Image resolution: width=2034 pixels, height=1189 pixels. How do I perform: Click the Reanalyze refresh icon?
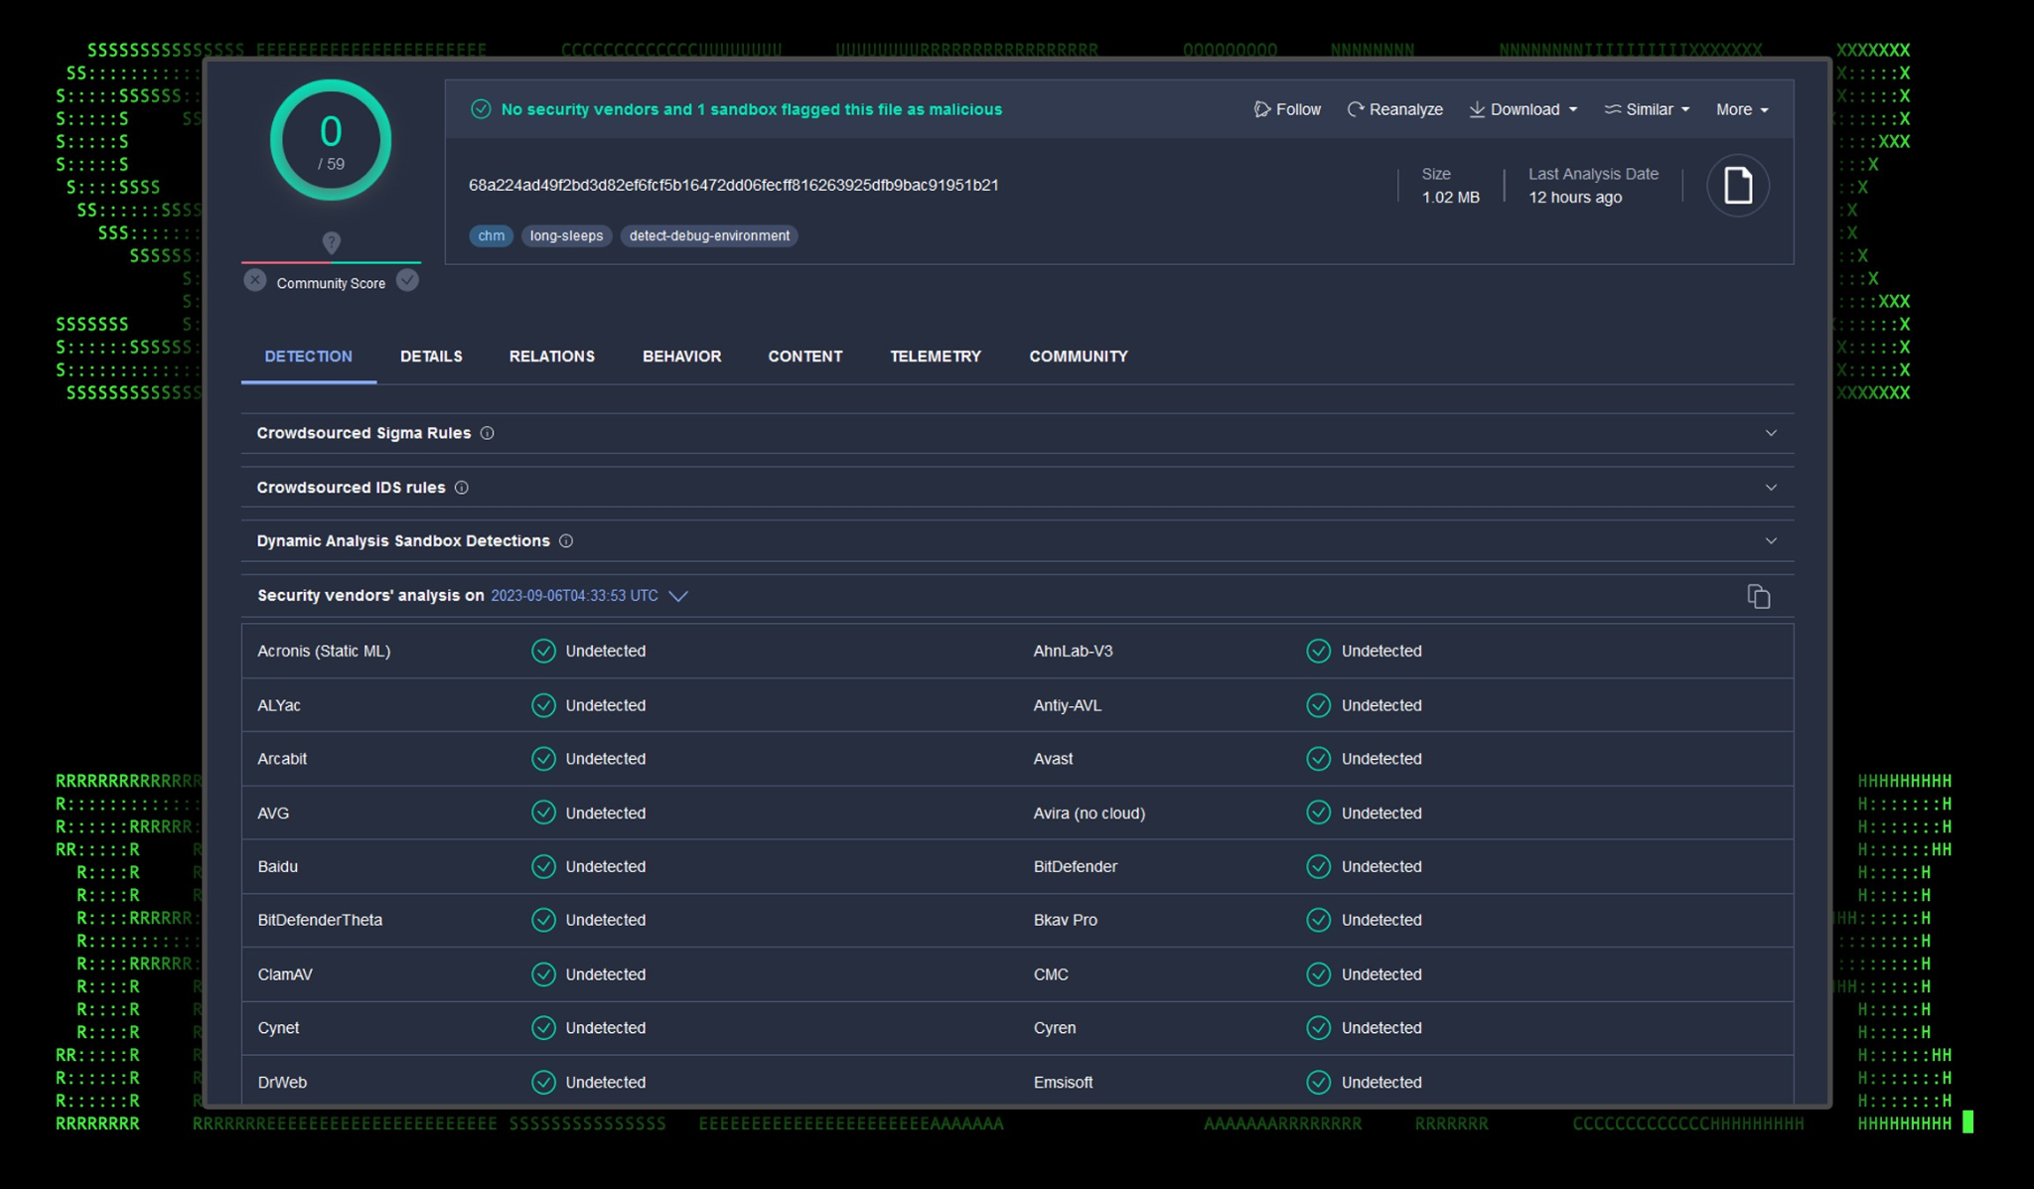[x=1355, y=109]
